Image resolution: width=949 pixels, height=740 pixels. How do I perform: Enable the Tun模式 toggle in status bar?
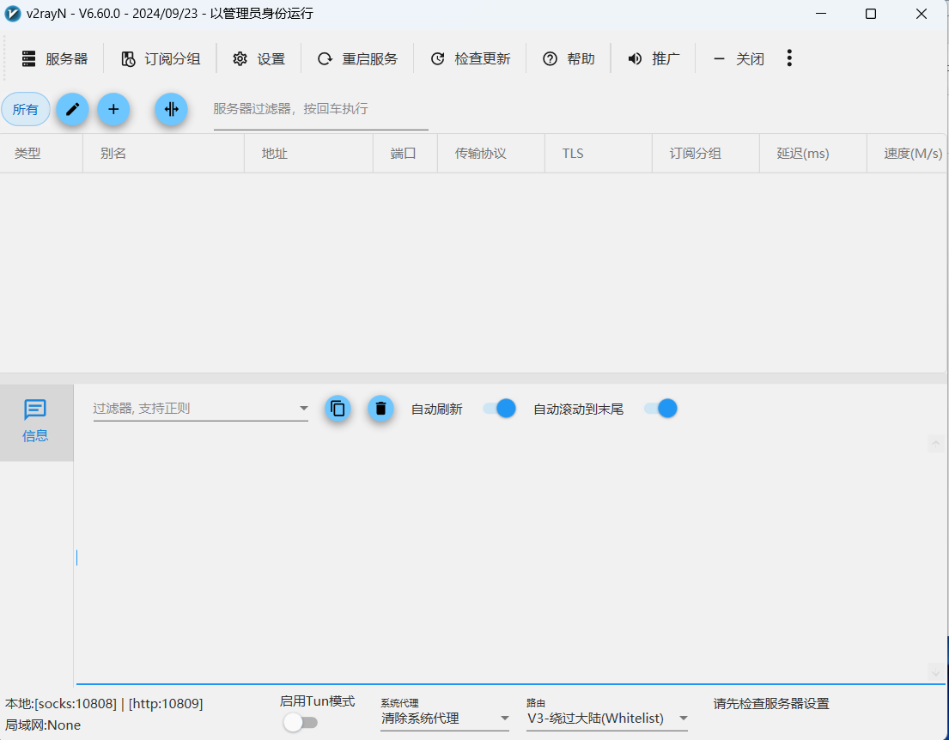click(300, 723)
